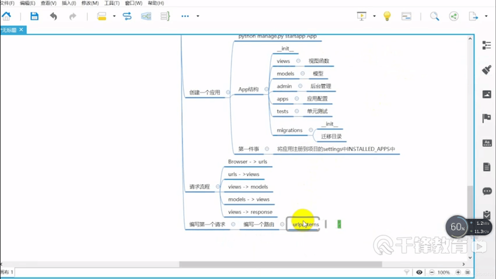Open the 工具(T) menu
The height and width of the screenshot is (279, 496).
point(112,3)
